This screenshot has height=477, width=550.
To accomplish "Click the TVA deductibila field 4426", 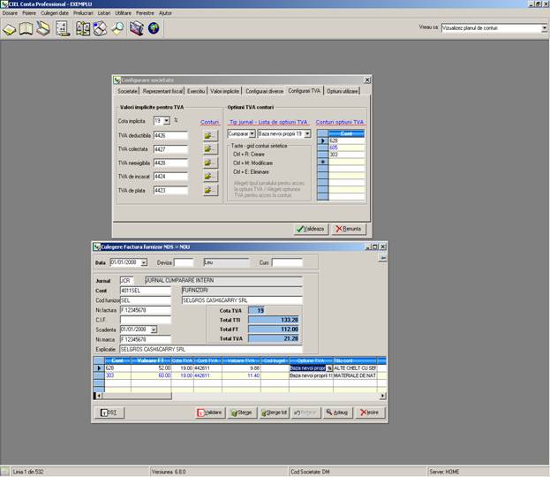I will point(170,135).
